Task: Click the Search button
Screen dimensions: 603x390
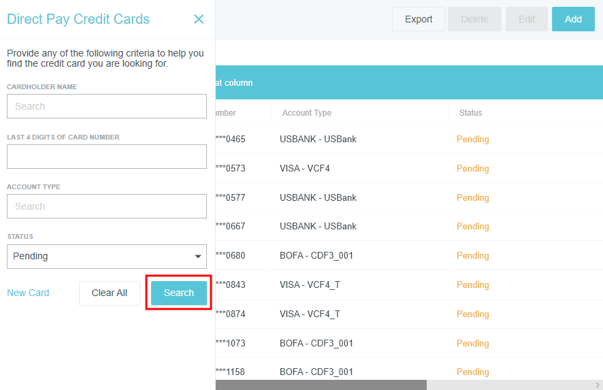Action: point(178,293)
